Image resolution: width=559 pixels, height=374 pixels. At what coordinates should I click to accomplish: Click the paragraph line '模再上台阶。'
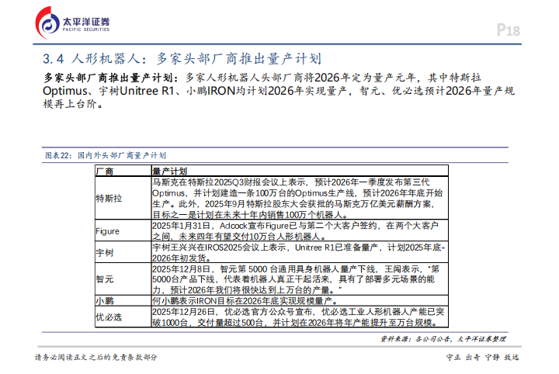click(x=74, y=104)
